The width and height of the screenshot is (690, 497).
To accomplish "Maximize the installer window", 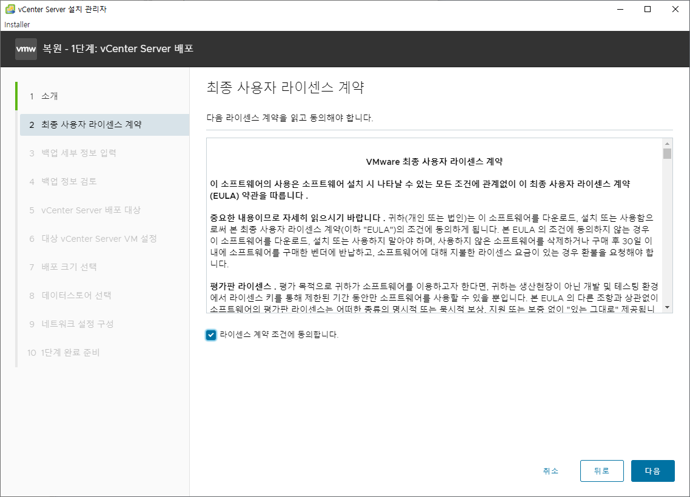I will coord(648,9).
